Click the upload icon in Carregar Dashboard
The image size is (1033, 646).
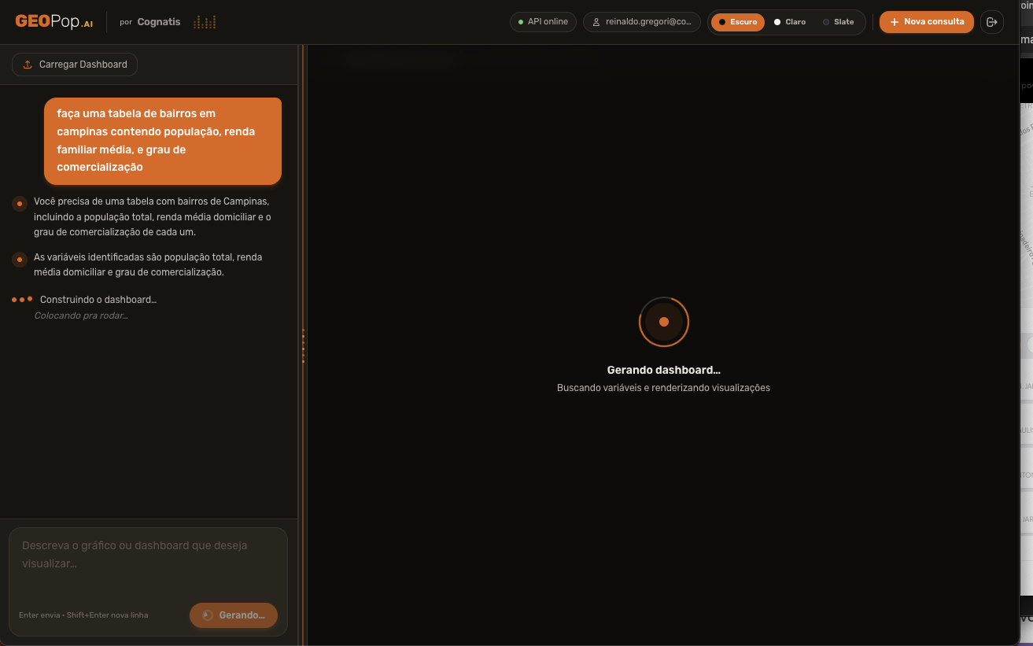click(28, 65)
